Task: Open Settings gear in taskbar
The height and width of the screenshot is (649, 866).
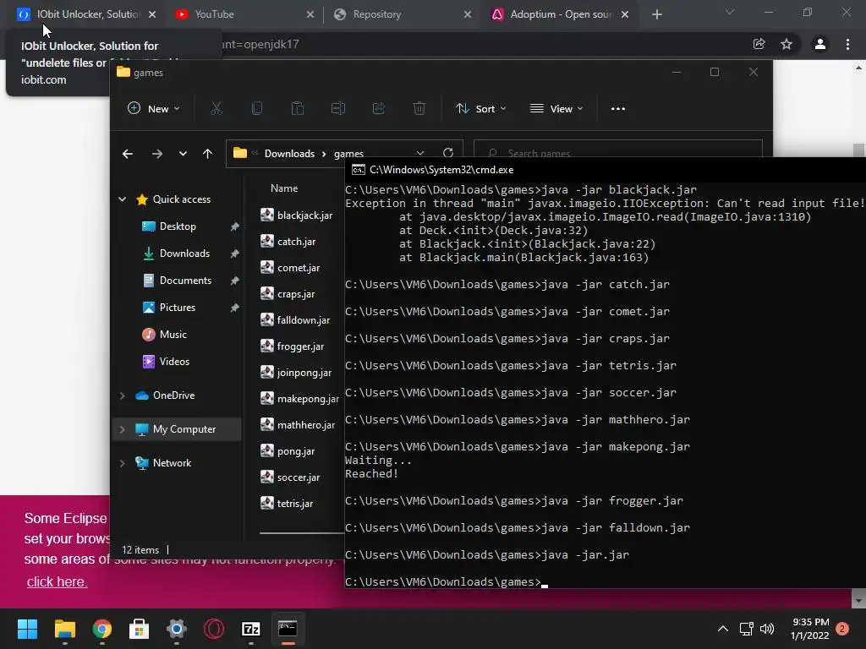Action: coord(177,629)
